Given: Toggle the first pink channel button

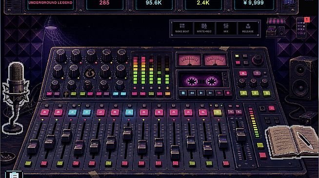Looking at the screenshot, I should 45,112.
